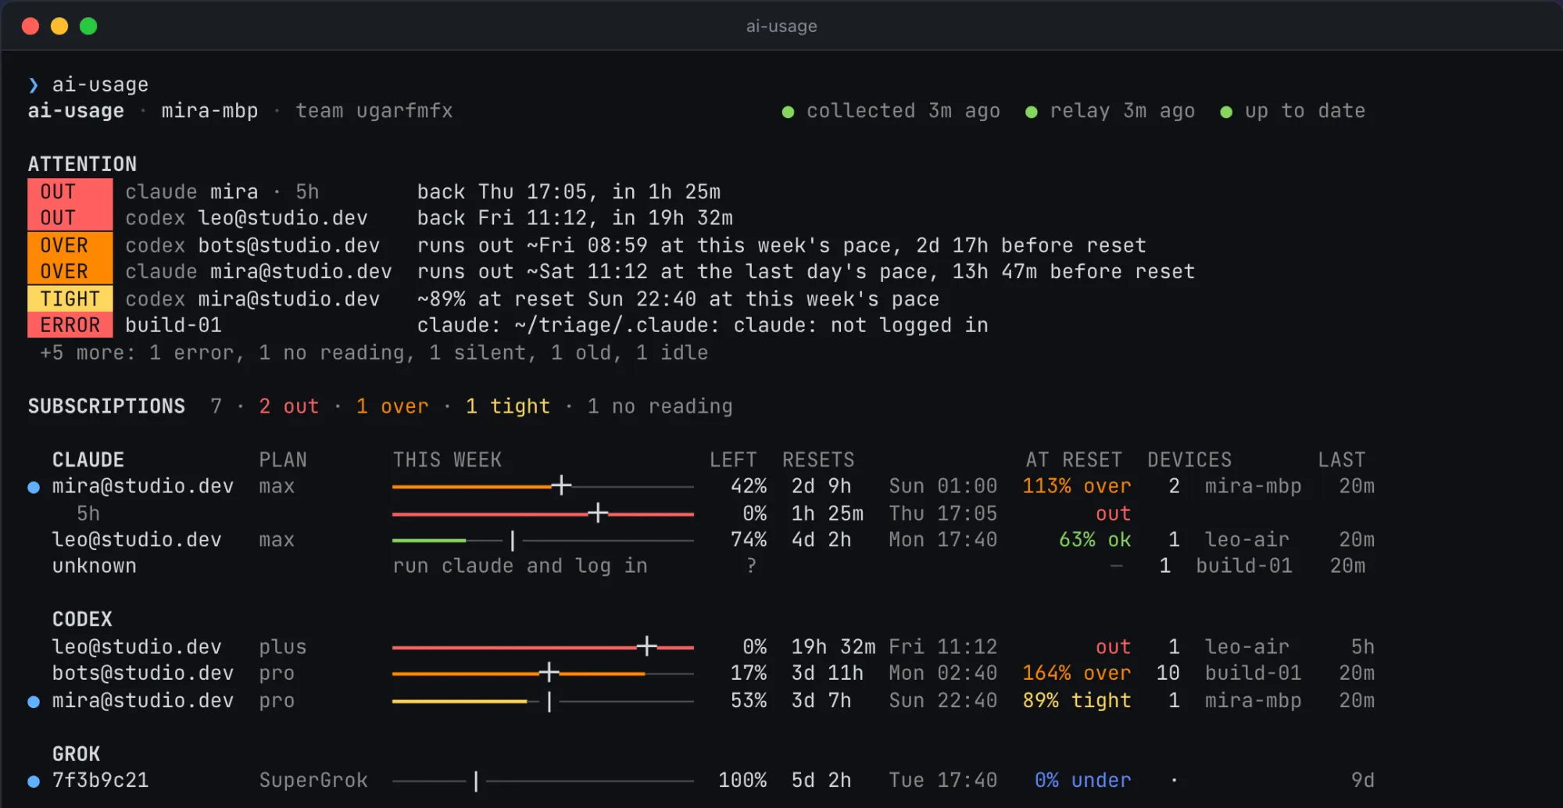Click the CLAUDE group heading
This screenshot has height=808, width=1563.
[88, 459]
